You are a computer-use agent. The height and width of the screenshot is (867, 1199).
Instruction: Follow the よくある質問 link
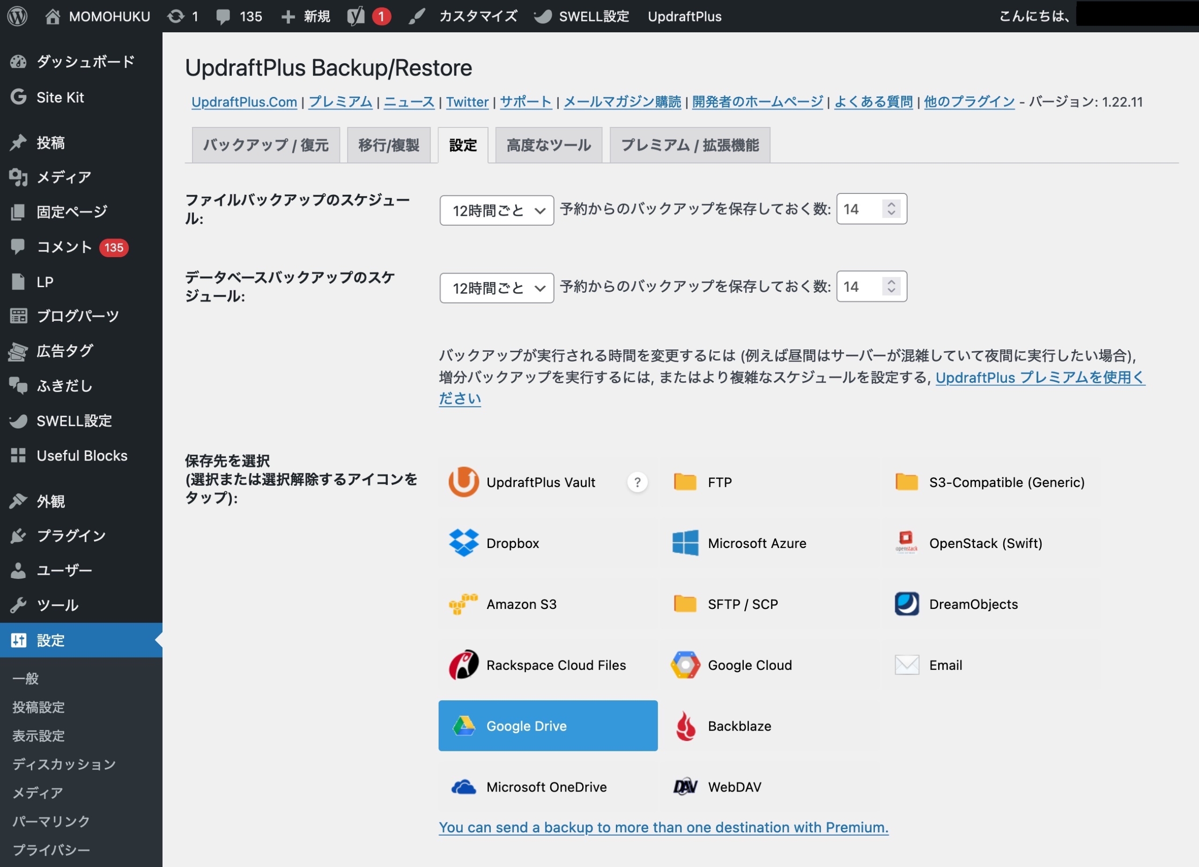pos(873,102)
